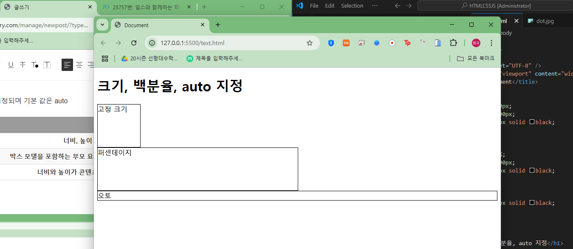The width and height of the screenshot is (573, 249).
Task: Click the heading 크기, 백분율, auto 지정
Action: [x=170, y=86]
